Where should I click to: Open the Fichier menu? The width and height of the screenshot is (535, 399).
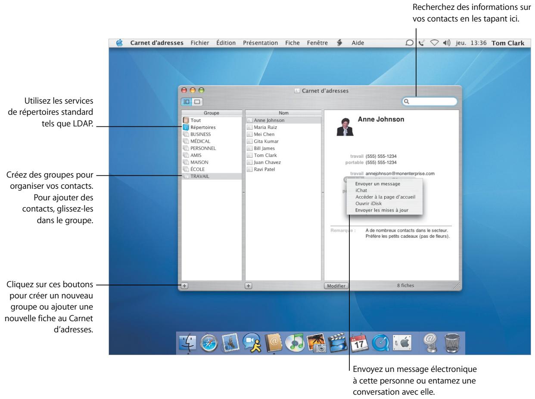[x=200, y=43]
